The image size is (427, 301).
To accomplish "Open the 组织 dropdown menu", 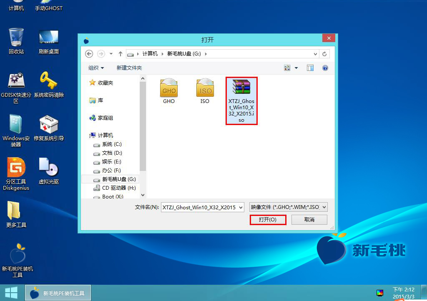I will [96, 68].
